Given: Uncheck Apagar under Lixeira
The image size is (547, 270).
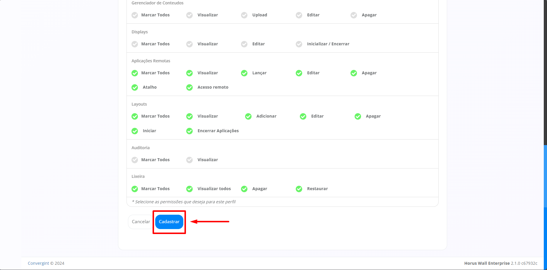Looking at the screenshot, I should coord(244,189).
